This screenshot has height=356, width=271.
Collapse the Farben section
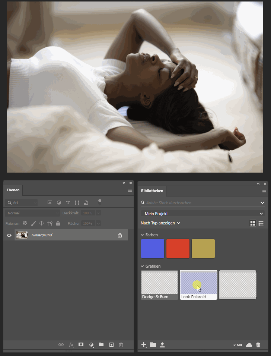pyautogui.click(x=143, y=235)
